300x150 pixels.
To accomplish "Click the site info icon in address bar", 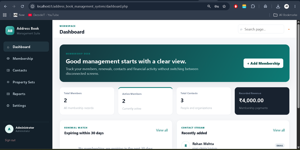I will (x=33, y=6).
